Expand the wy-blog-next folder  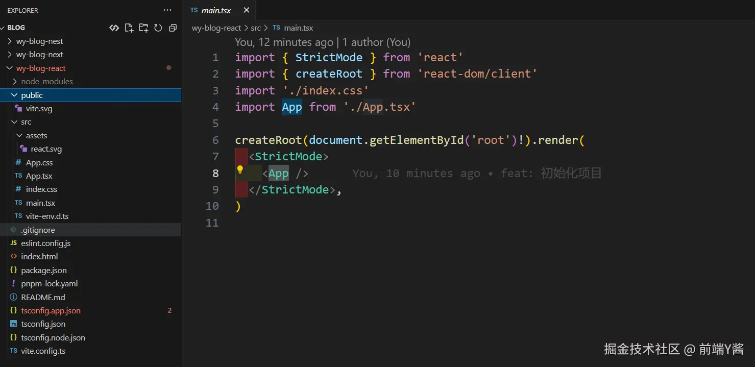click(x=10, y=55)
